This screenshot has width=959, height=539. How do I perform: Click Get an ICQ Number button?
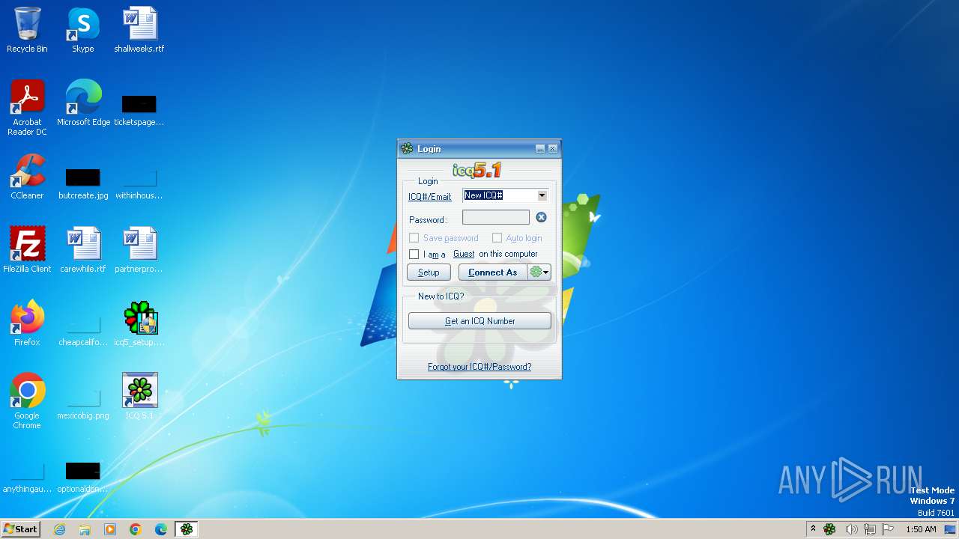point(479,321)
